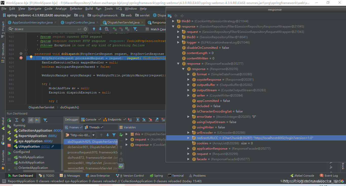Open Version Control tool window button

[x=130, y=176]
